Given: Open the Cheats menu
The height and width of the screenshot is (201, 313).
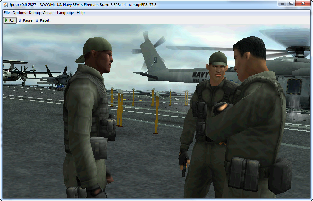Looking at the screenshot, I should 48,13.
